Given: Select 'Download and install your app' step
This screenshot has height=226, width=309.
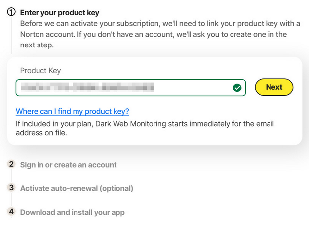Looking at the screenshot, I should pyautogui.click(x=72, y=212).
